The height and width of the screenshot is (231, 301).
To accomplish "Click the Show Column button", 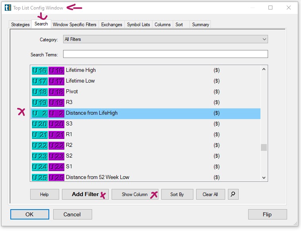I will tap(135, 194).
